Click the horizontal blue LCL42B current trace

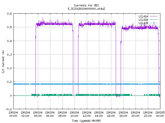pos(87,84)
